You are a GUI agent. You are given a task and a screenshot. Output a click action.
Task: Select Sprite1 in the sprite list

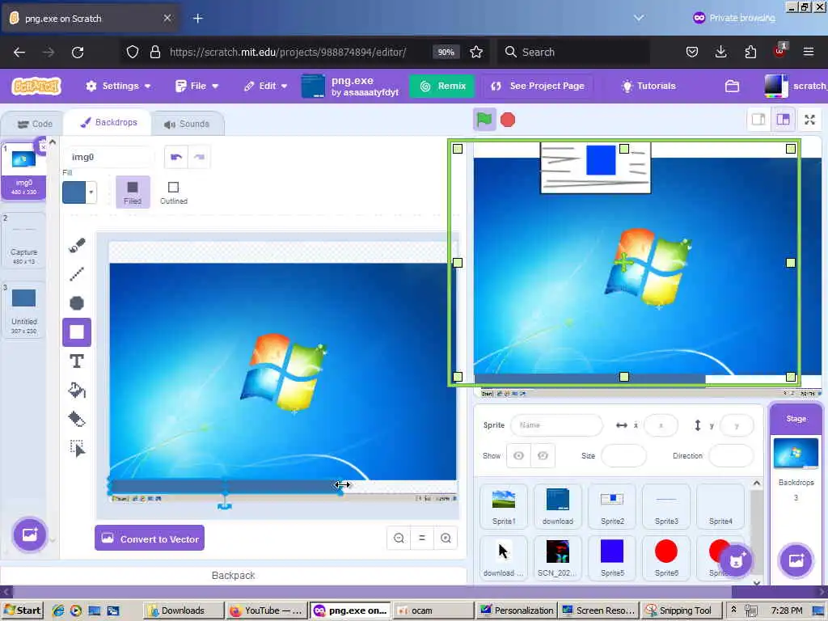pyautogui.click(x=504, y=506)
